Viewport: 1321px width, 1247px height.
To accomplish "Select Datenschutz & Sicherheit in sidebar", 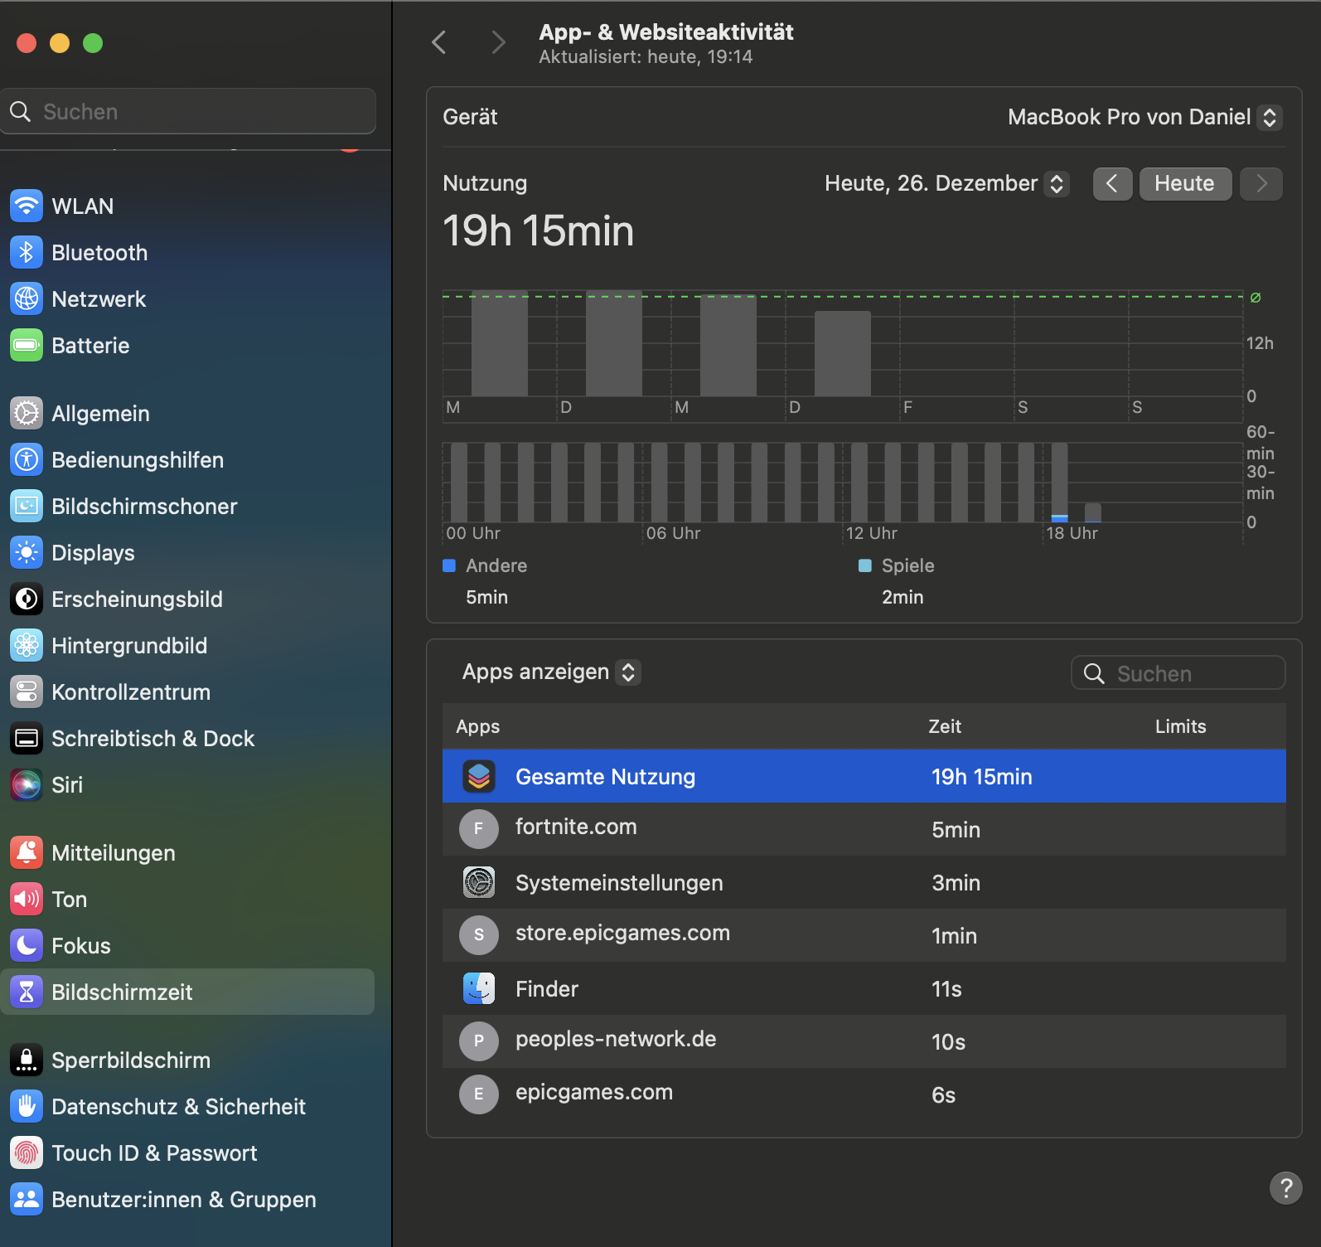I will [x=178, y=1106].
